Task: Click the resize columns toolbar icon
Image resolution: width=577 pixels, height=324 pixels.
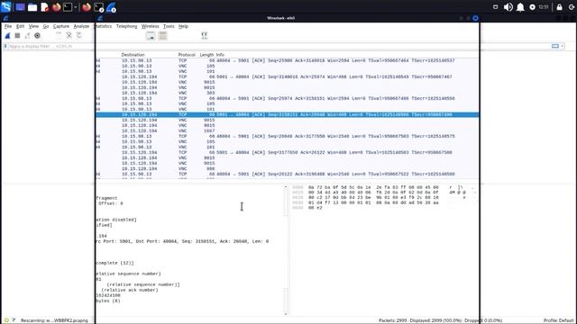Action: click(205, 36)
